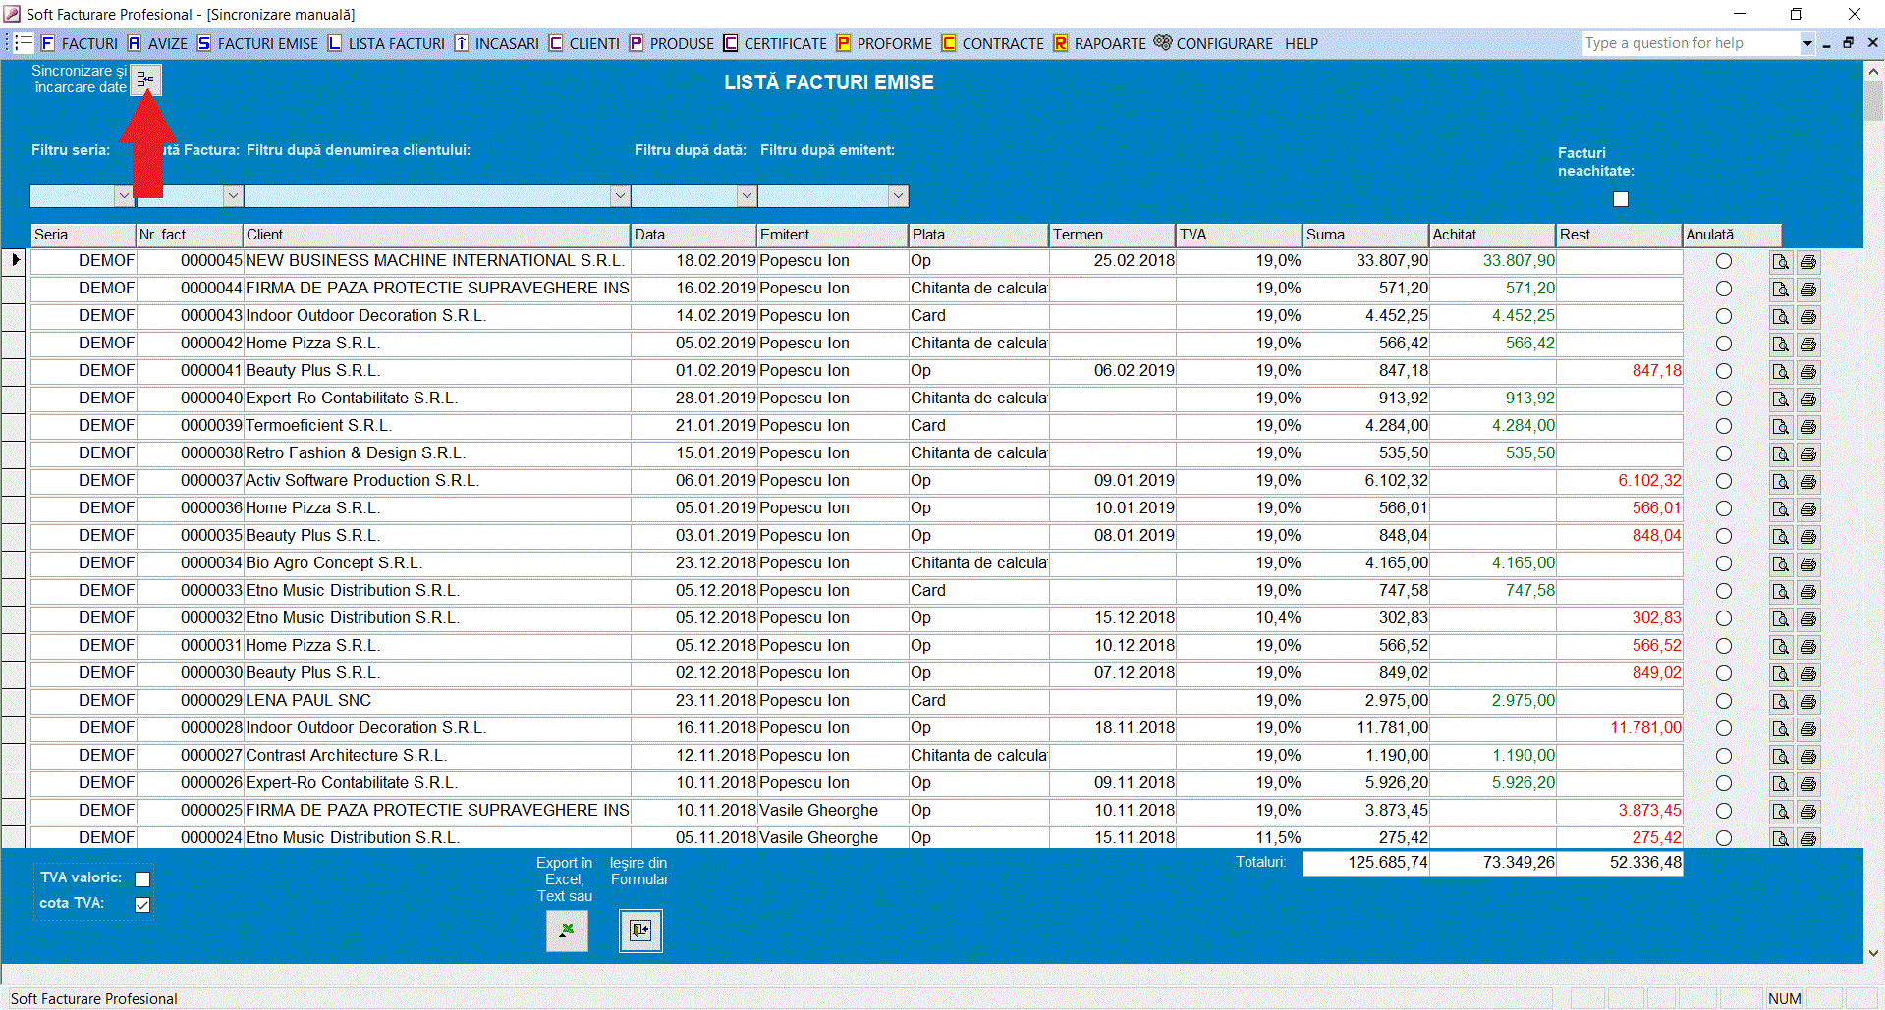The width and height of the screenshot is (1885, 1010).
Task: Click the Termen column header
Action: 1112,235
